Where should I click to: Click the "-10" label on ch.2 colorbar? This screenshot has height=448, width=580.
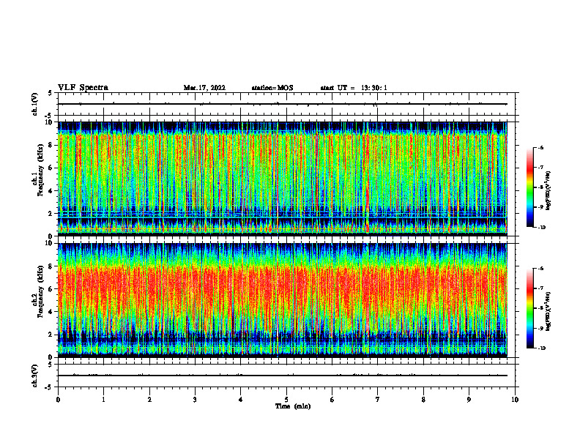[x=541, y=348]
